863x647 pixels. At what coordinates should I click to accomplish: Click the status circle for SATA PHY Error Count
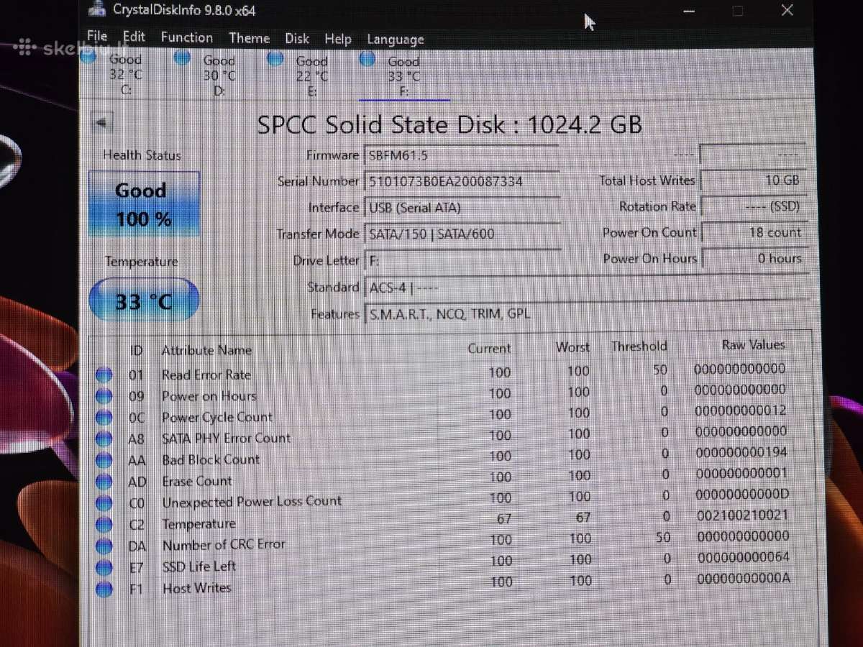pyautogui.click(x=104, y=439)
